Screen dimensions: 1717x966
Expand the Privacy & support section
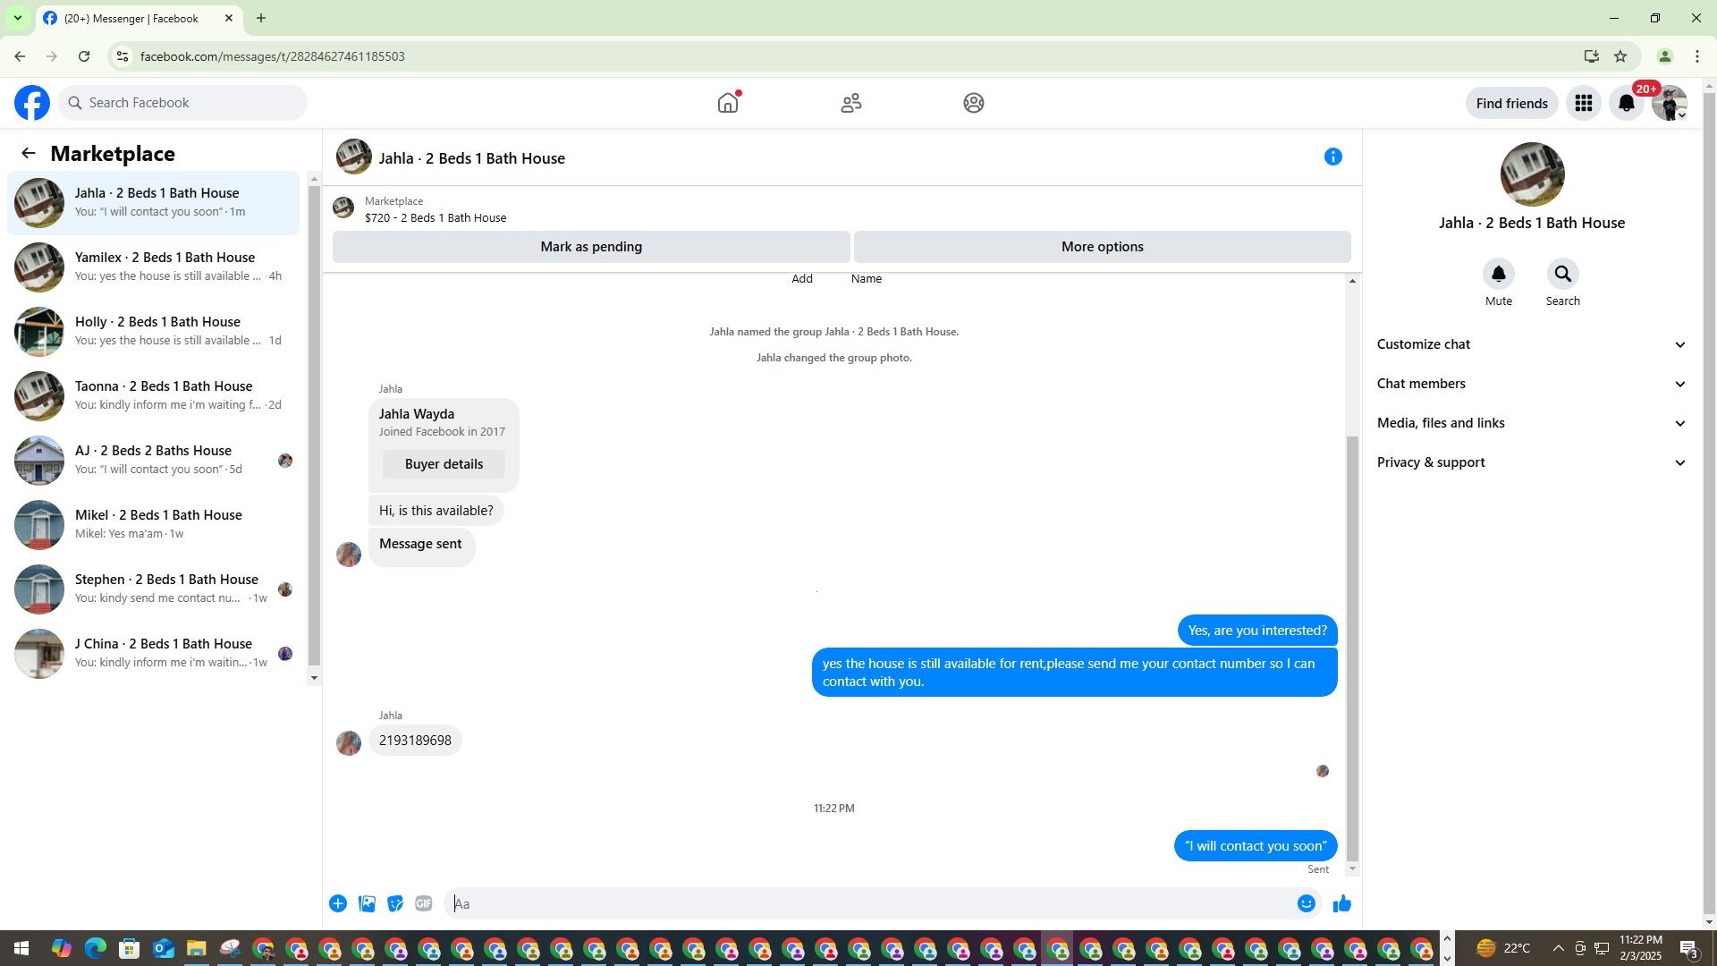coord(1532,462)
